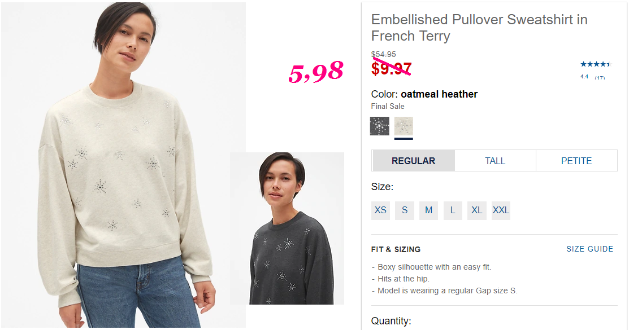Image resolution: width=629 pixels, height=330 pixels.
Task: Select the dark charcoal color swatch
Action: pyautogui.click(x=379, y=126)
